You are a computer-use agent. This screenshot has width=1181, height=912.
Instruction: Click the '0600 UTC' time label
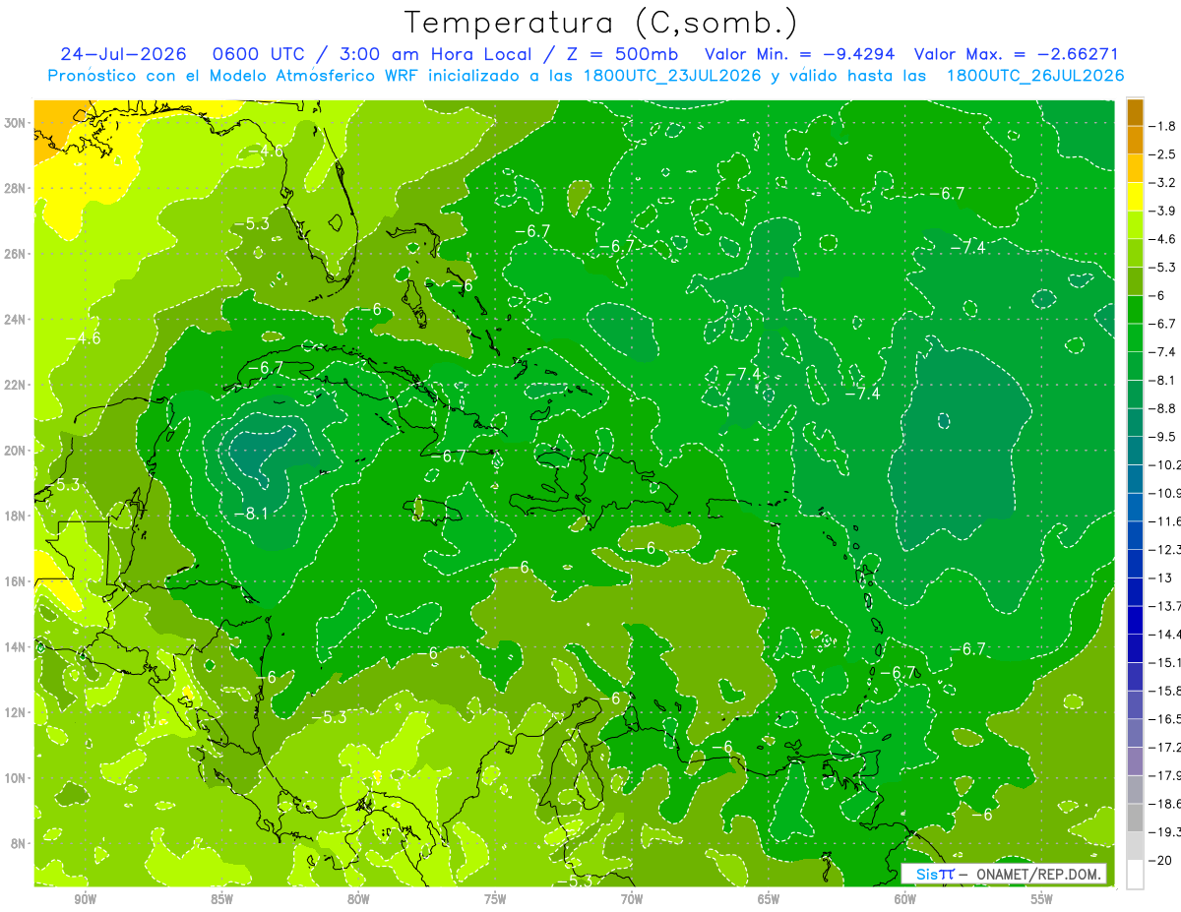pos(261,54)
